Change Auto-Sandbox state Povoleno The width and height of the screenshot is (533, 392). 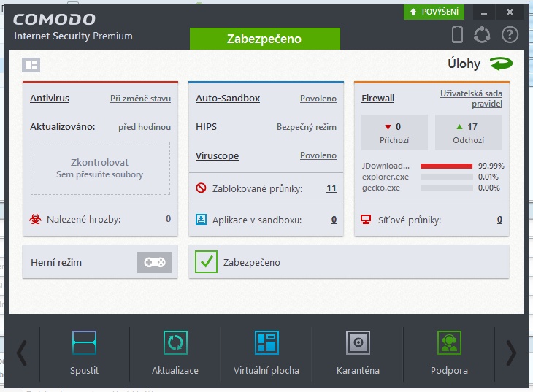click(318, 99)
